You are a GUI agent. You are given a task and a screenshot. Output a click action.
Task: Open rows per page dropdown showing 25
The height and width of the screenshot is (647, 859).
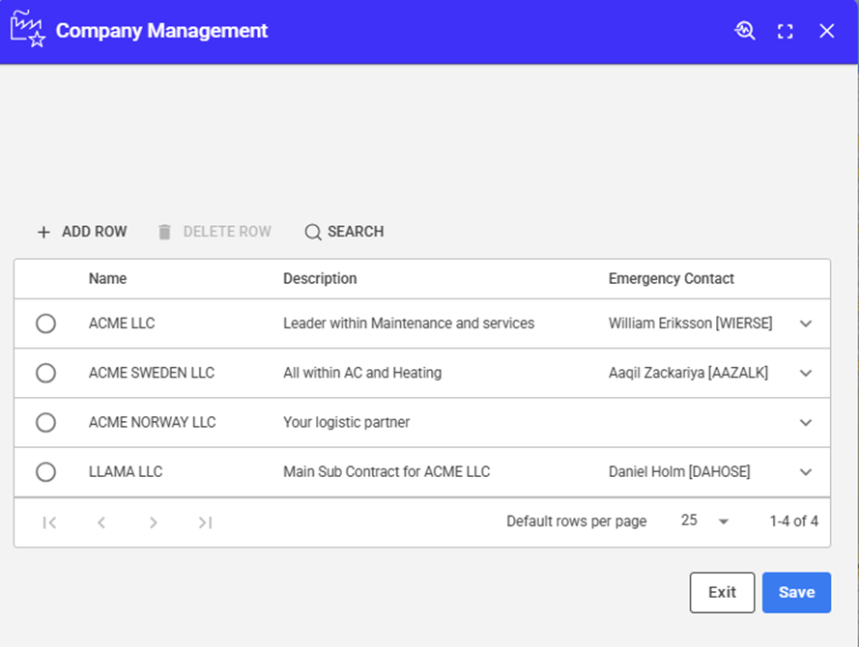point(705,521)
